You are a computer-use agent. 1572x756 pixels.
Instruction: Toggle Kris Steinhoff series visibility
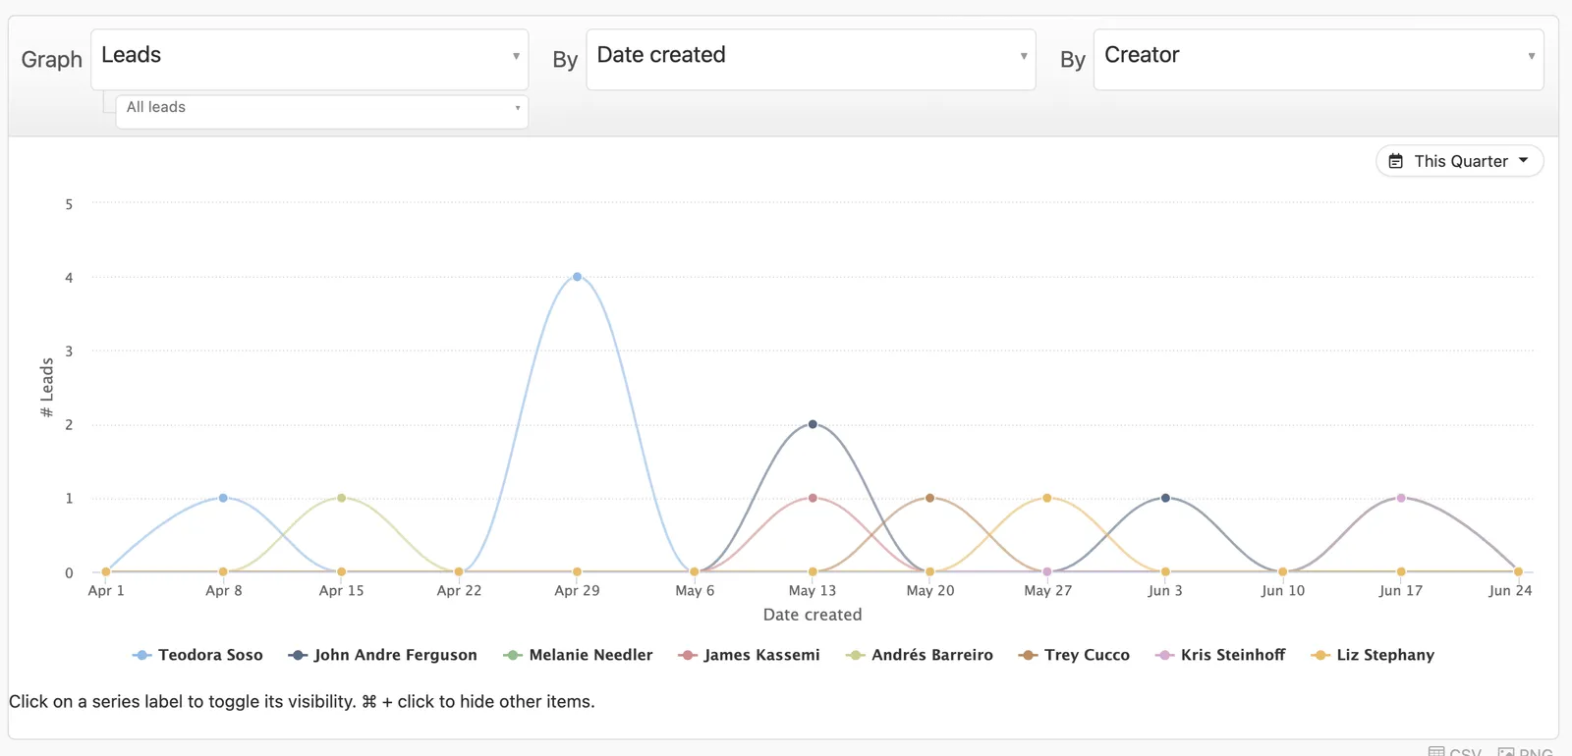(1220, 655)
